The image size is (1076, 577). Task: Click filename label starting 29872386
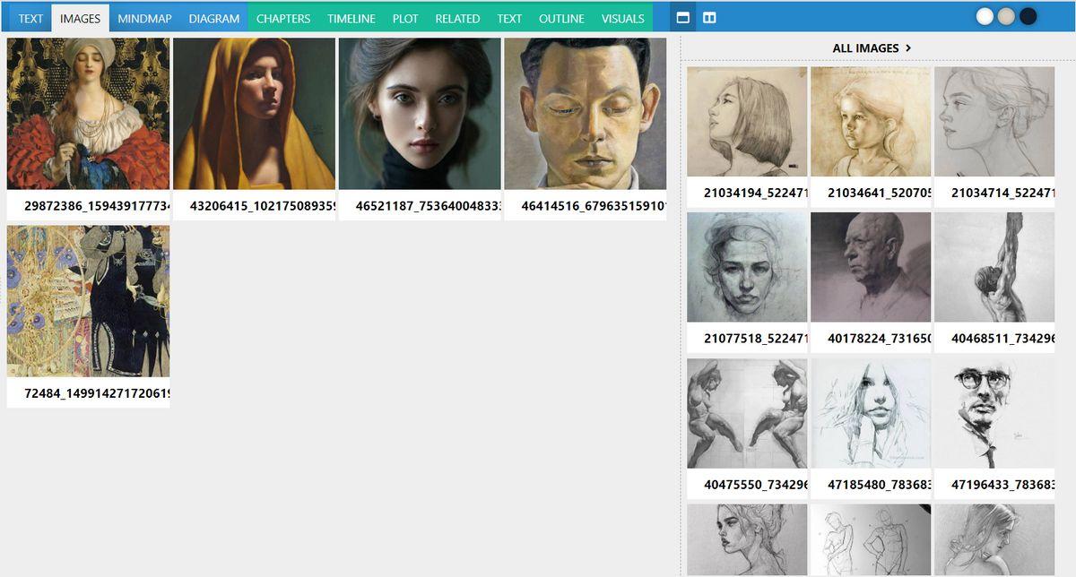[x=96, y=205]
